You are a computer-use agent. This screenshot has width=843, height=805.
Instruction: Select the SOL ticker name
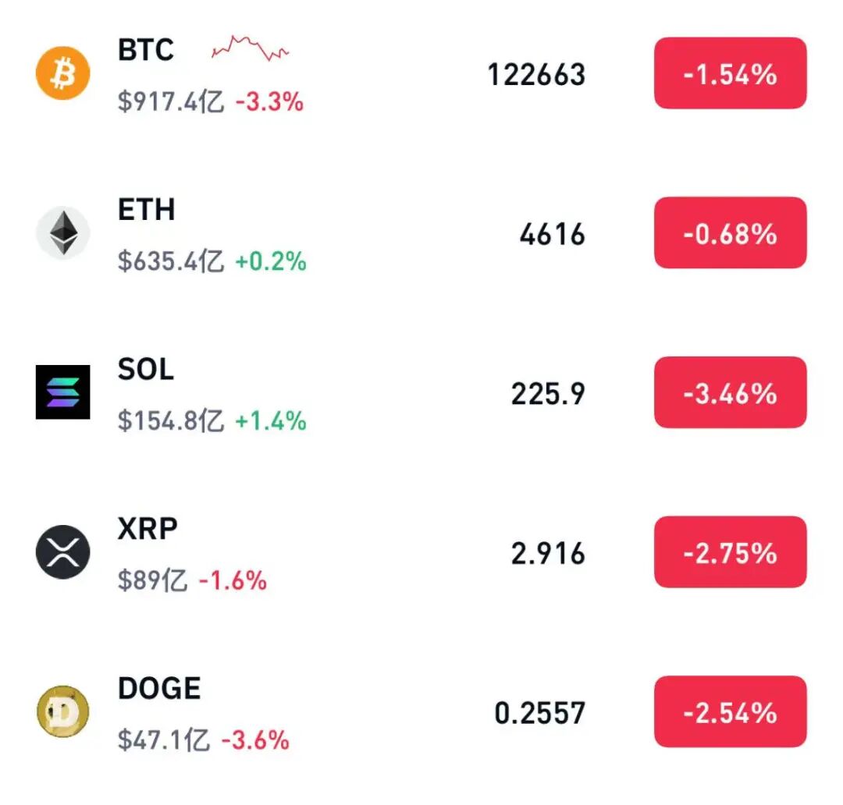146,369
